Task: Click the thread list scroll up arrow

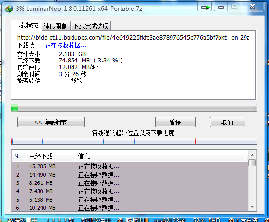Action: 252,155
